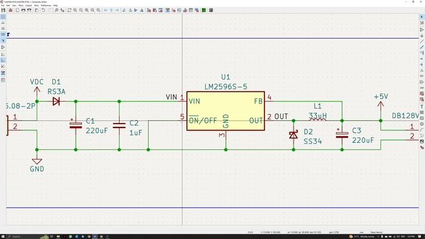Switch units to mils on left toolbar
The height and width of the screenshot is (239, 425).
click(3, 29)
